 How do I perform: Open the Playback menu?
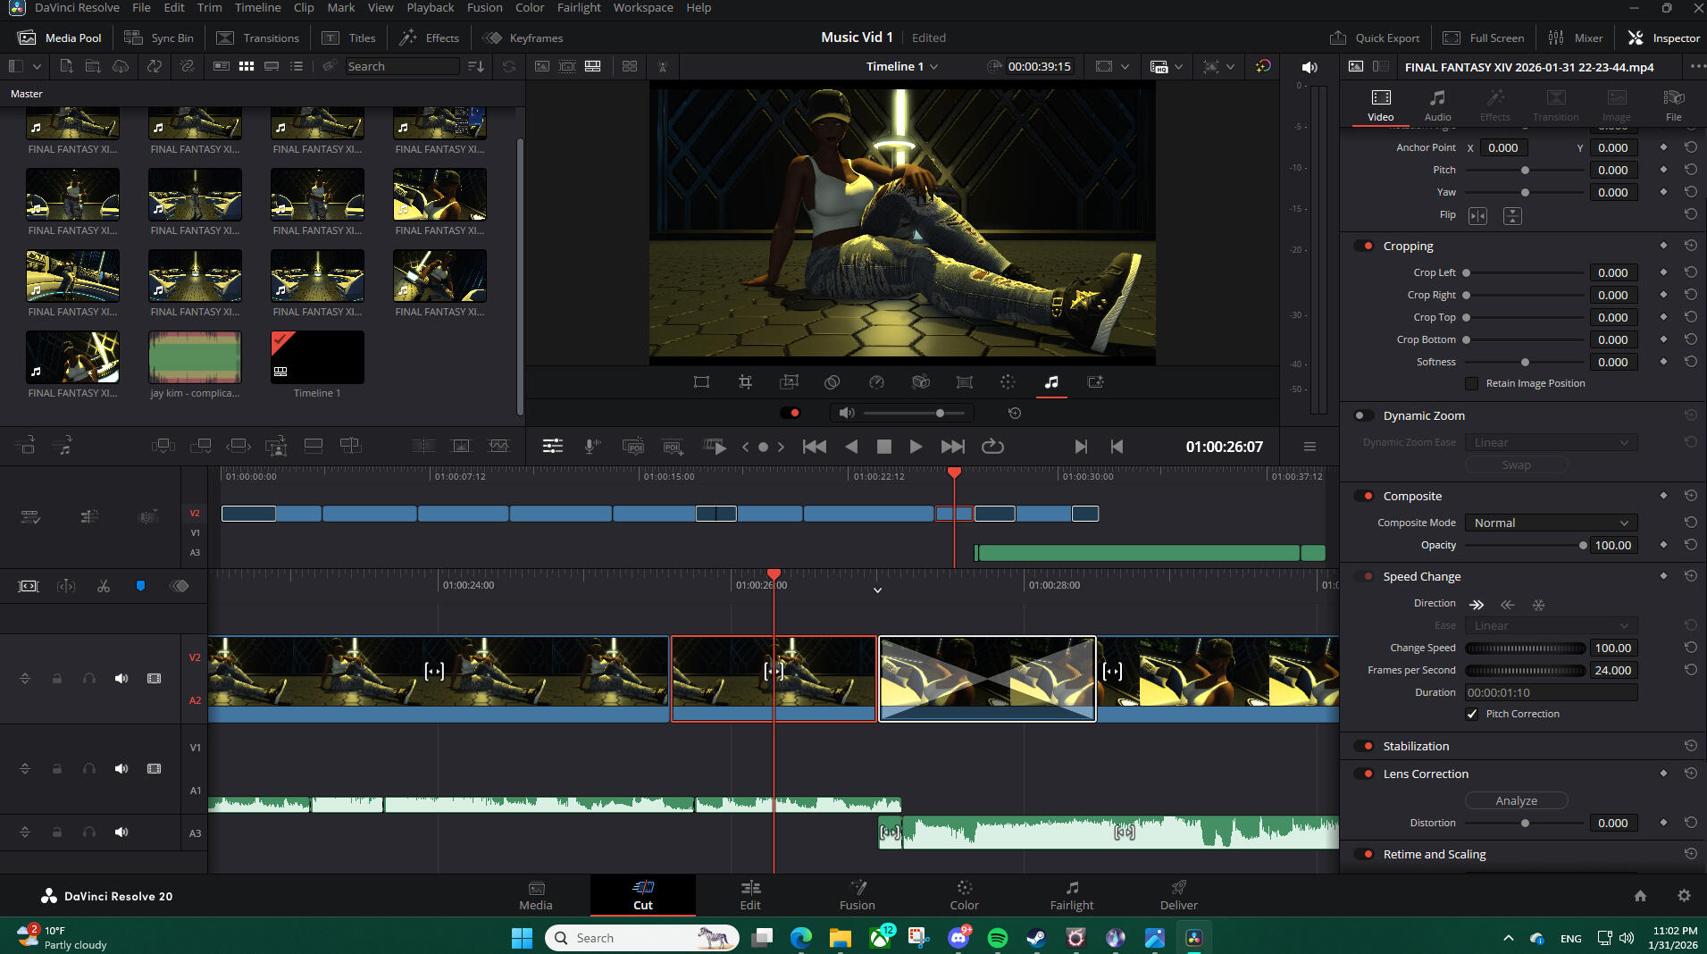(430, 8)
